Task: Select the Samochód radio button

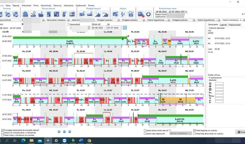Action: [x=68, y=24]
